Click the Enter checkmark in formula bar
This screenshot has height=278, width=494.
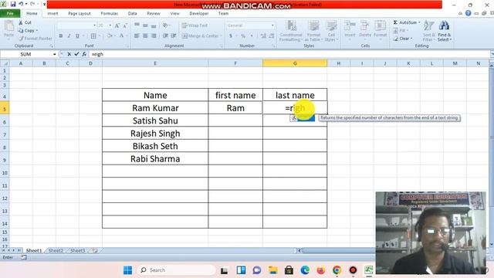click(76, 54)
